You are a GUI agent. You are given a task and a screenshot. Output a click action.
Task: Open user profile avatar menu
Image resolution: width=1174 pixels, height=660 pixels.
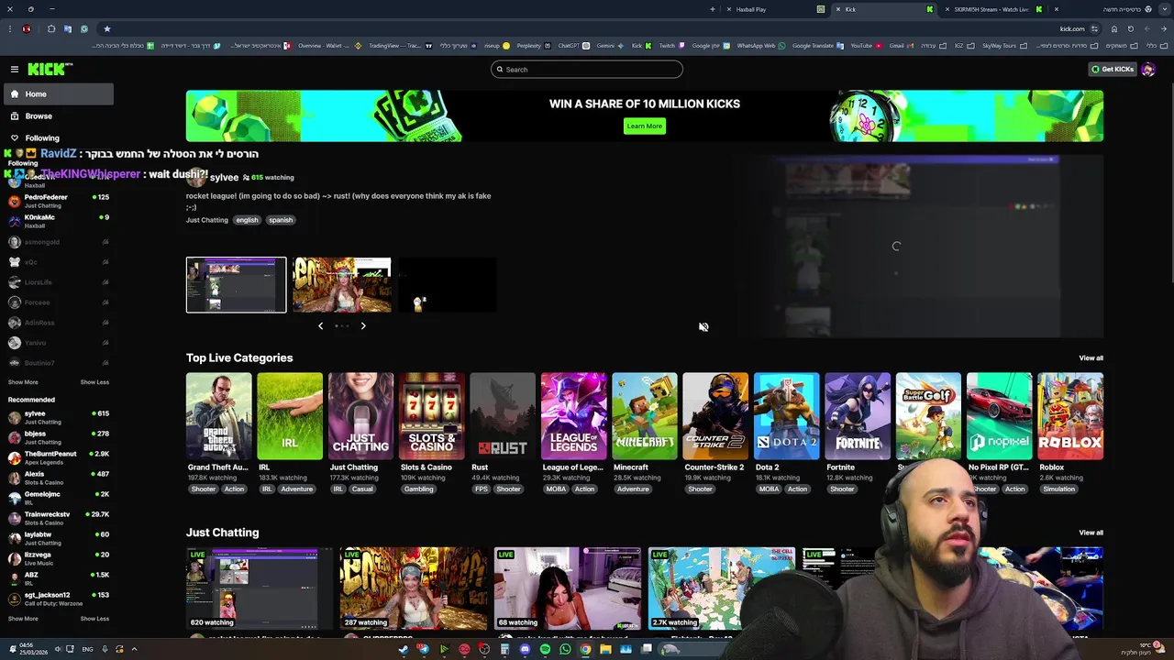1148,70
